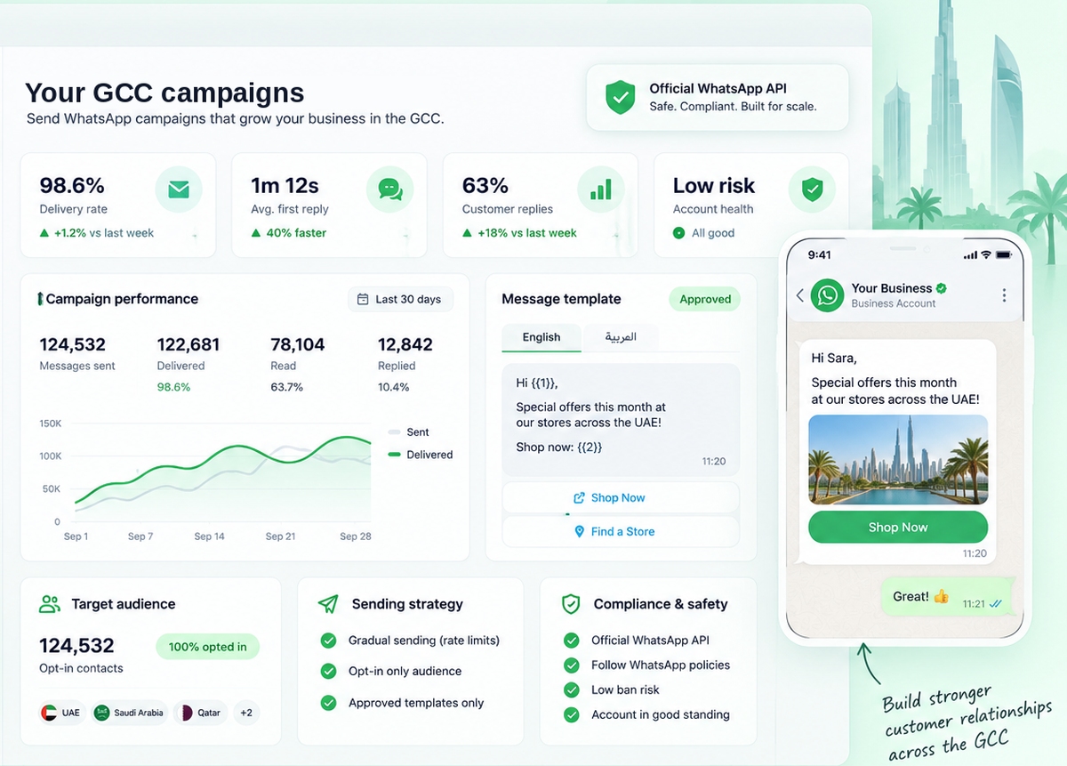Click the green up arrow beside +18% vs last week
This screenshot has width=1067, height=766.
point(468,233)
